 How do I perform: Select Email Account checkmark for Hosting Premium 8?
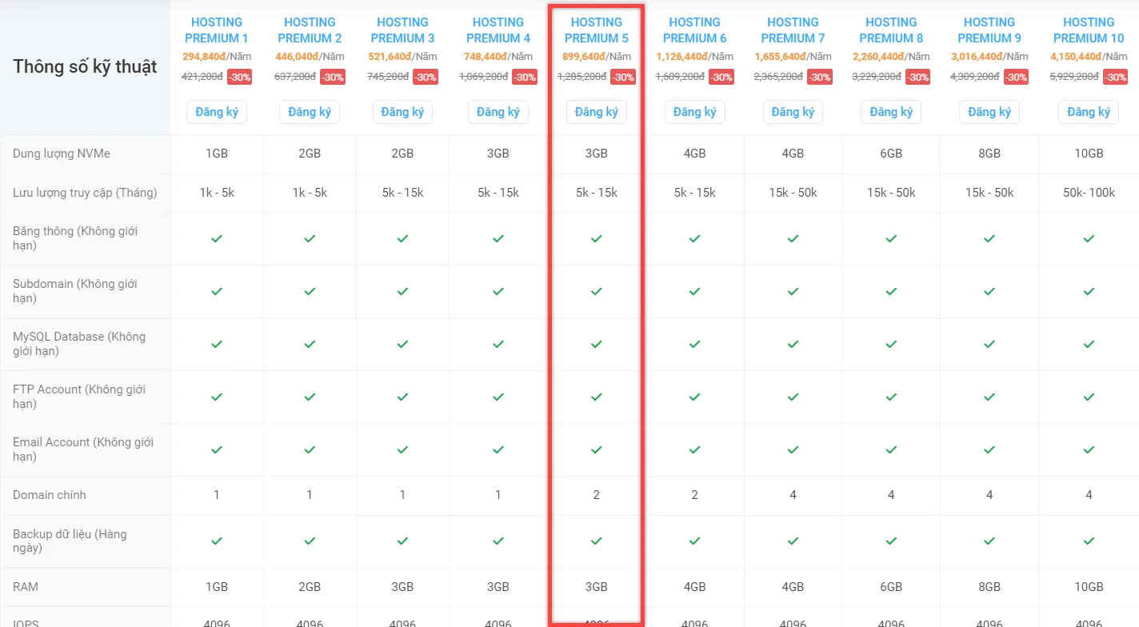click(x=891, y=449)
